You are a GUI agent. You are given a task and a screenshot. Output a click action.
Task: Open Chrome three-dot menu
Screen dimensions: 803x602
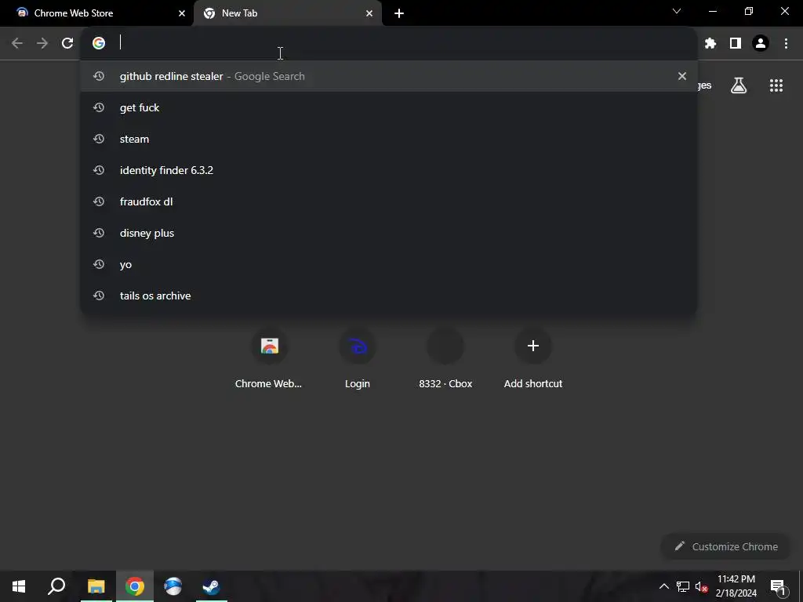[786, 44]
